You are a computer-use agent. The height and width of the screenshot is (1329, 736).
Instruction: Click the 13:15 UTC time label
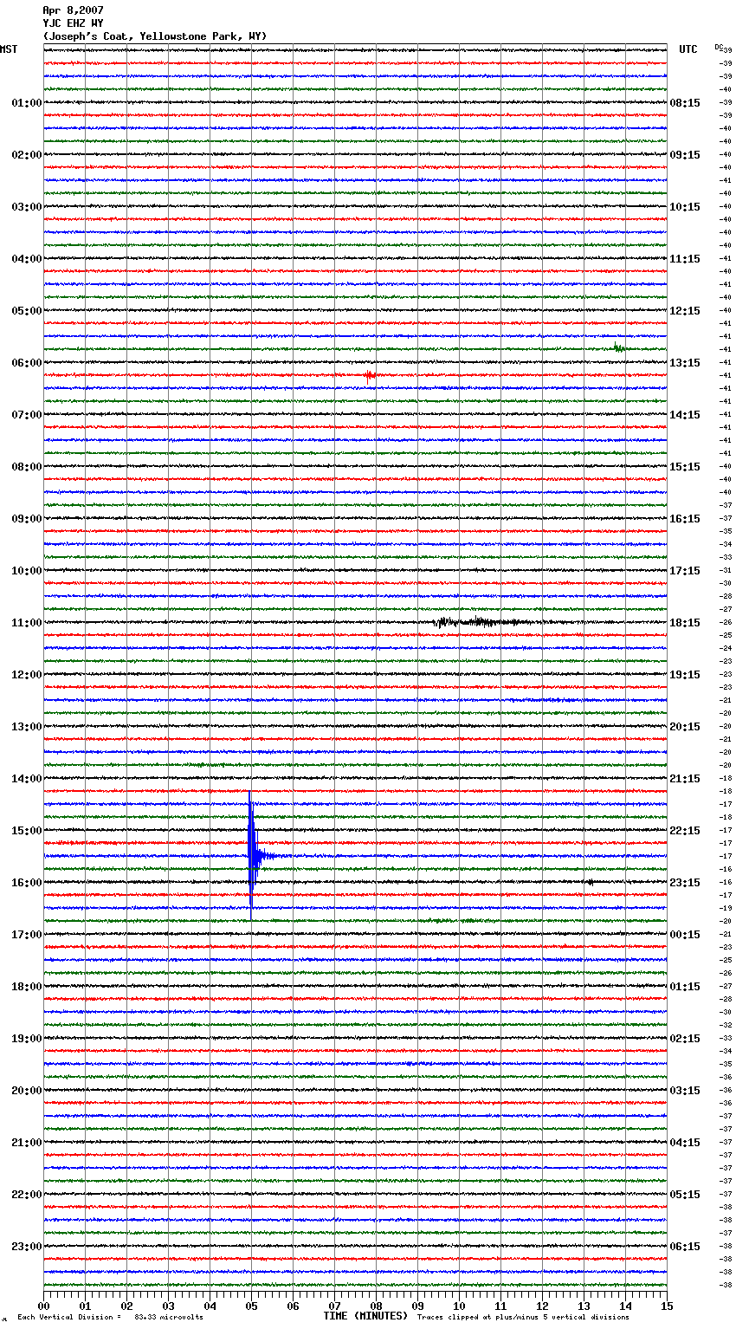click(x=685, y=363)
